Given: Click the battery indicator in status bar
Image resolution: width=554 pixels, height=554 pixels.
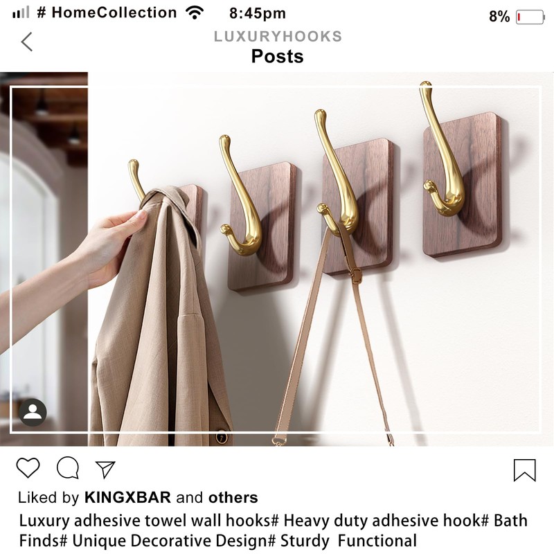Looking at the screenshot, I should [530, 17].
